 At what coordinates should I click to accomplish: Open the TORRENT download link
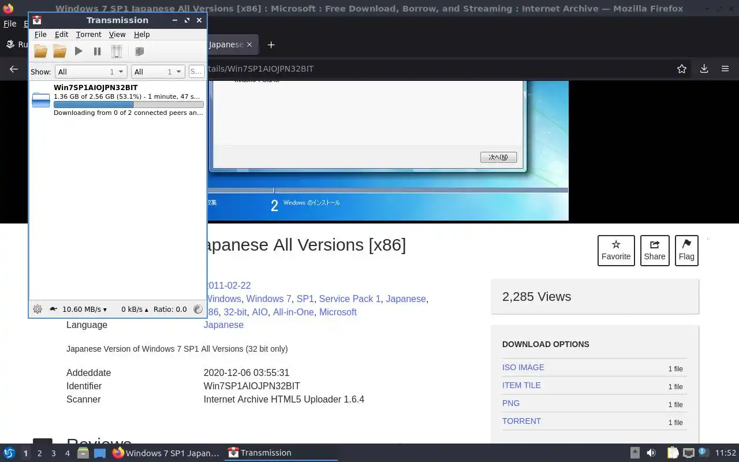click(521, 421)
